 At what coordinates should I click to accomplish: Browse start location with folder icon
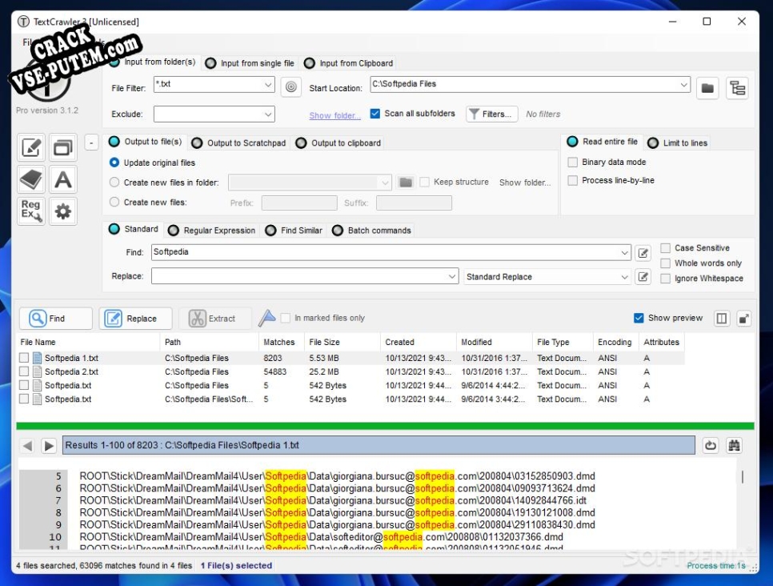point(707,88)
